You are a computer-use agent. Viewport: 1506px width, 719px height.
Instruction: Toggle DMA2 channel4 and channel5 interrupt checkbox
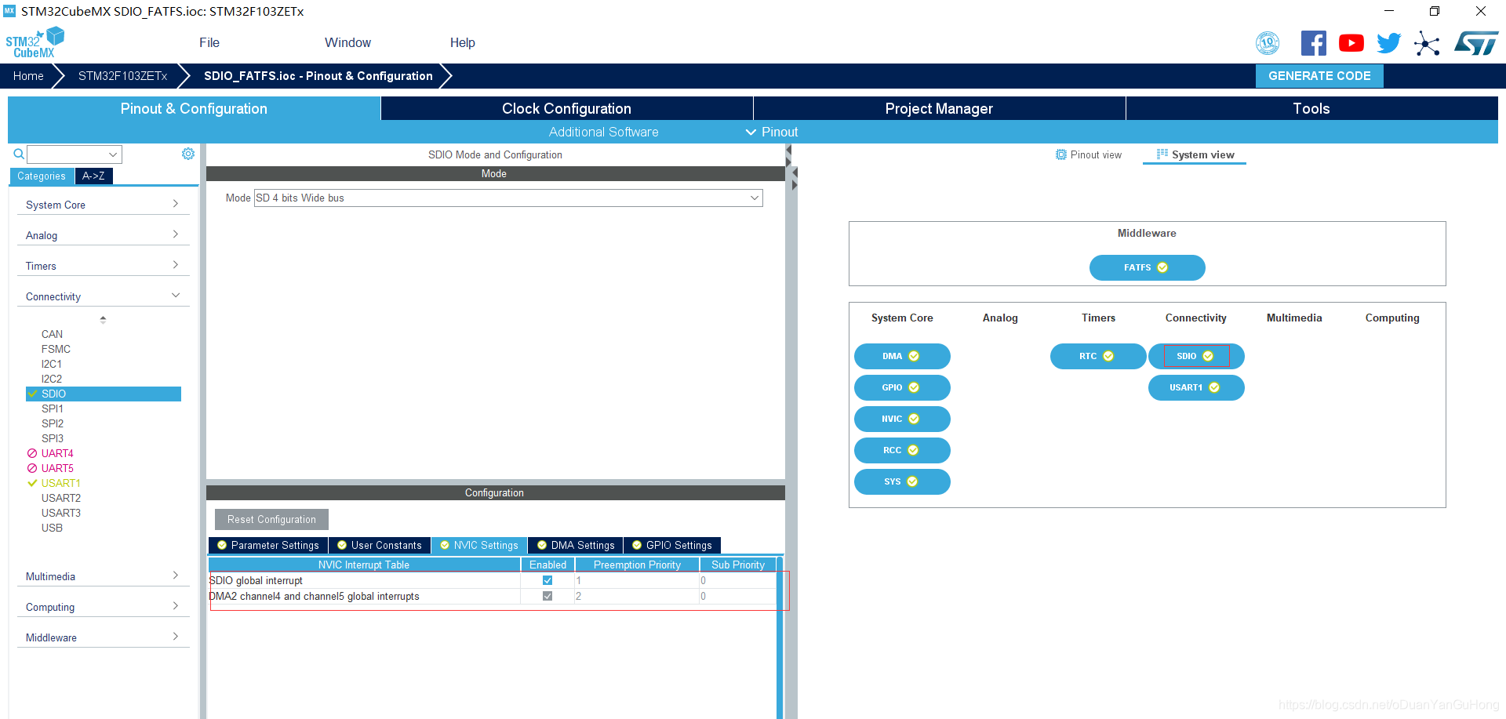(547, 596)
